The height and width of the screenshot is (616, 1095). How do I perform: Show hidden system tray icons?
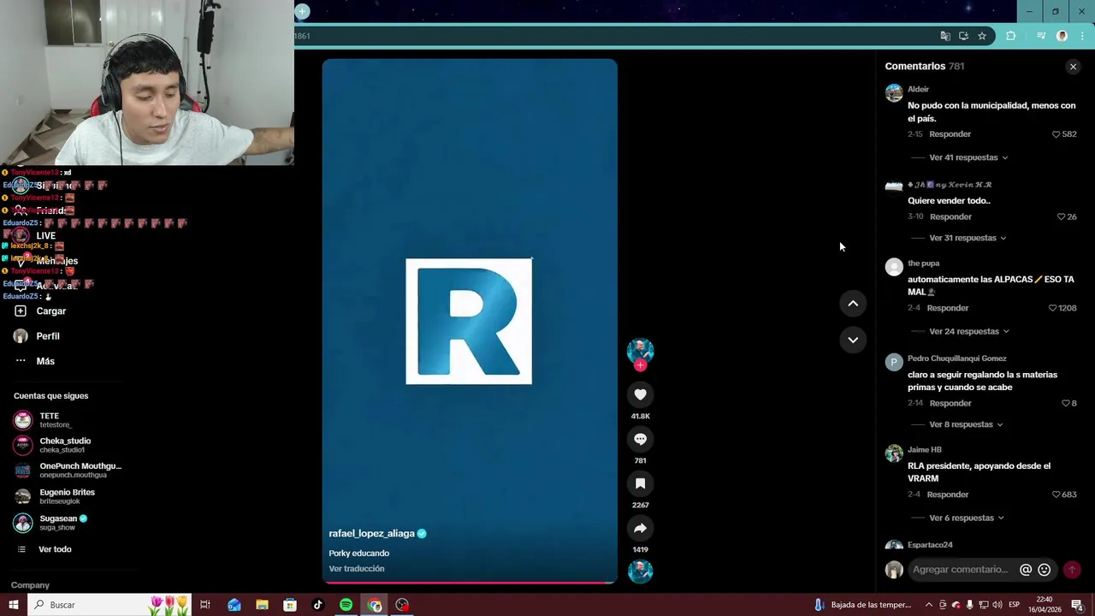929,605
